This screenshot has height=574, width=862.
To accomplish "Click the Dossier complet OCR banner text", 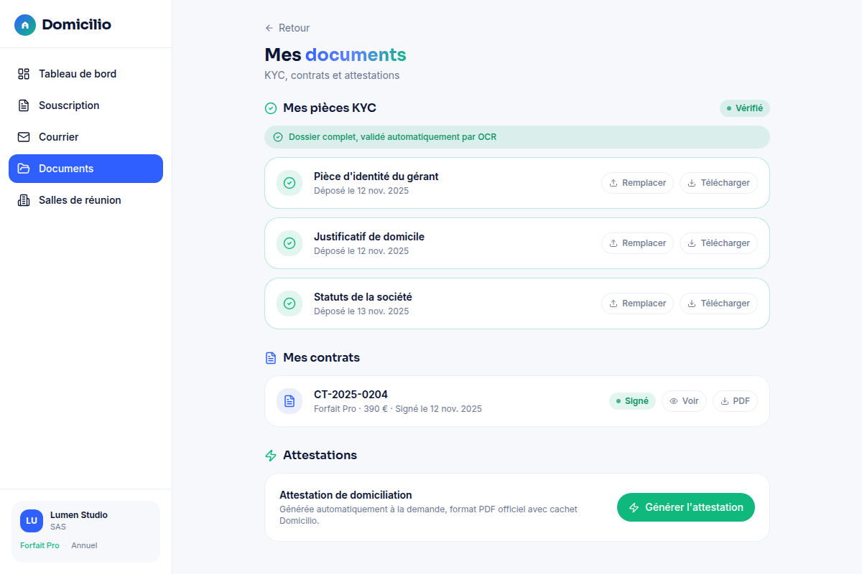I will [393, 137].
